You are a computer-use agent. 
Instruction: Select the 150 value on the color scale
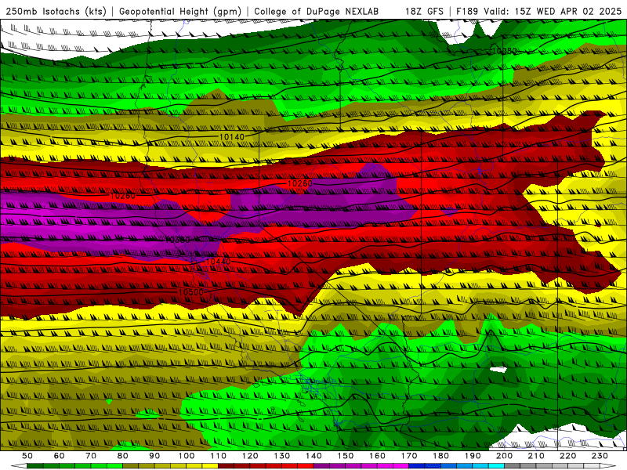pyautogui.click(x=346, y=456)
